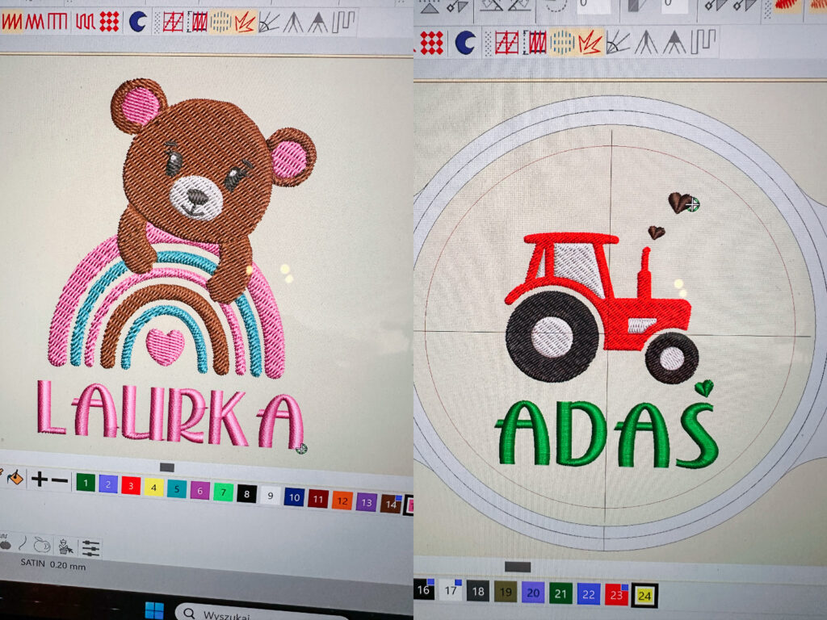Toggle the jagged edge effect in left toolbar

coord(246,22)
